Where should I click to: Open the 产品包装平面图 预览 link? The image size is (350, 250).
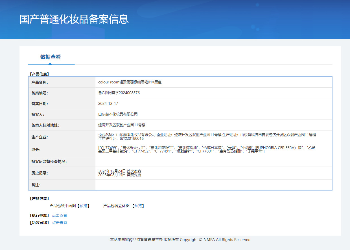click(x=83, y=206)
